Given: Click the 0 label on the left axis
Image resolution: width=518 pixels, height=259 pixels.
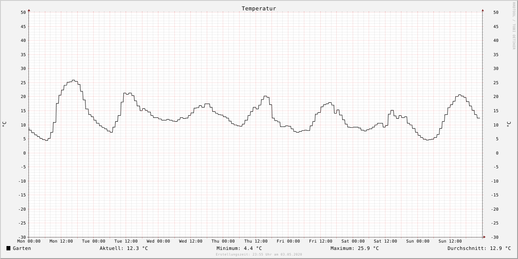Looking at the screenshot, I should pyautogui.click(x=25, y=153).
